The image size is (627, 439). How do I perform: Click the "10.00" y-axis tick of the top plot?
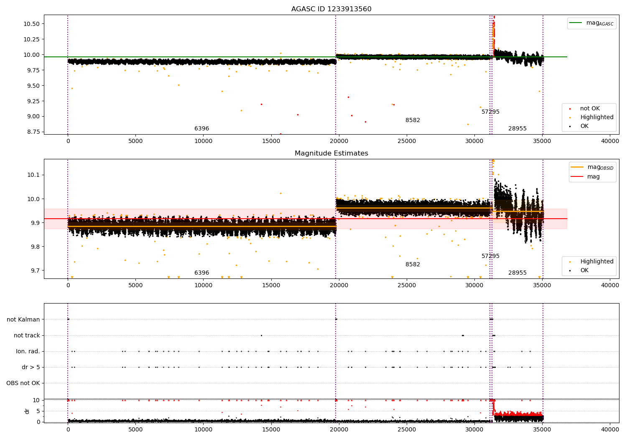[32, 55]
